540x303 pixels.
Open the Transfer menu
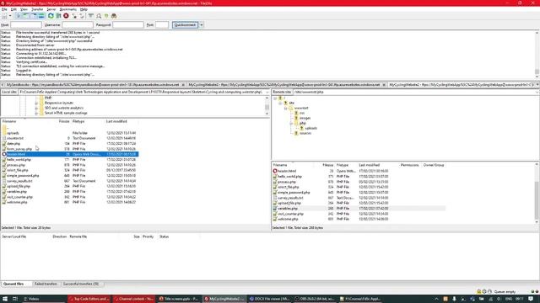click(37, 9)
